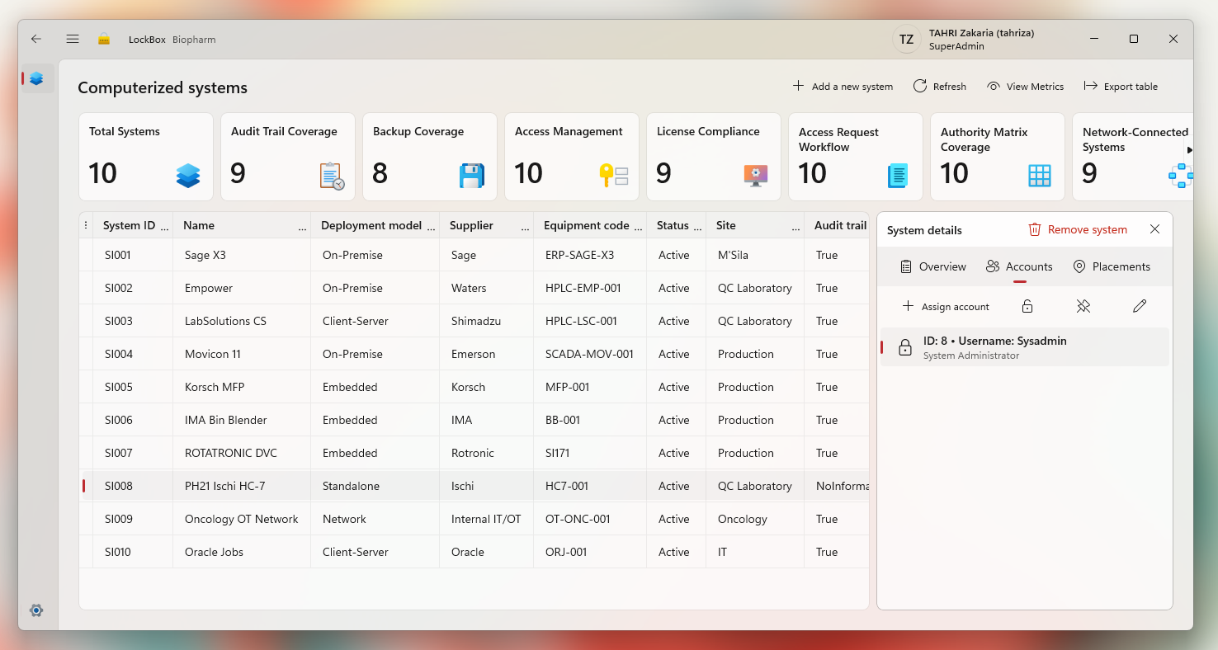The width and height of the screenshot is (1218, 650).
Task: Switch to the Accounts tab
Action: [x=1019, y=266]
